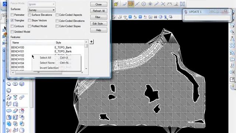
Task: Click the Edit Style... button
Action: tap(98, 24)
